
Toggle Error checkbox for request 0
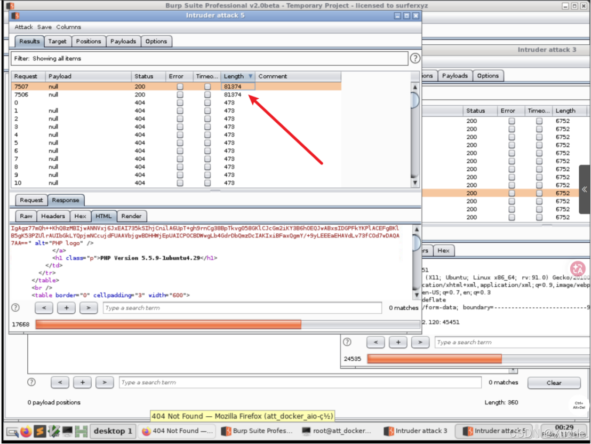[180, 102]
